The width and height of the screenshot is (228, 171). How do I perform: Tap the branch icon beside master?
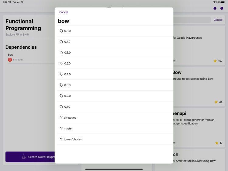(61, 128)
